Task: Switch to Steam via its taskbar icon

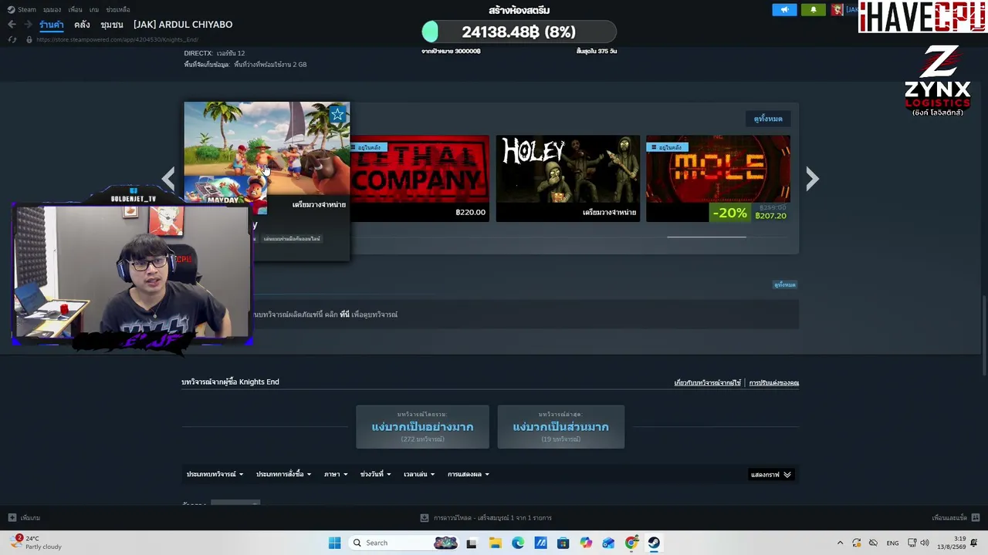Action: (654, 543)
